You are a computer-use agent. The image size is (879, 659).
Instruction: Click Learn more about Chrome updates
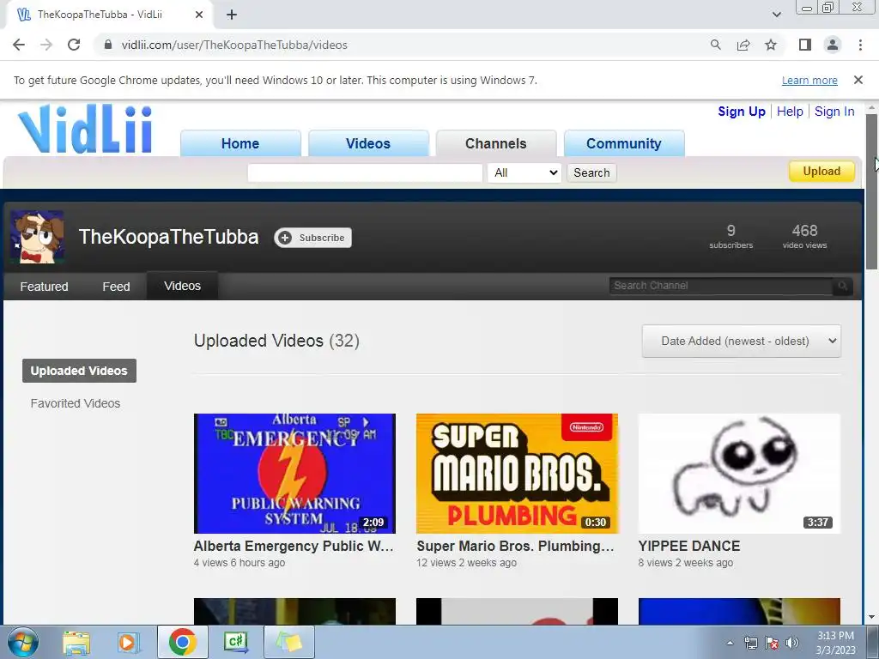coord(809,80)
